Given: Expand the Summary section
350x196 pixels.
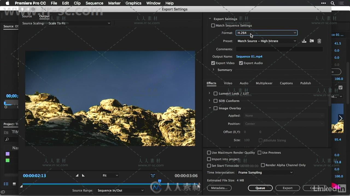Looking at the screenshot, I should click(x=214, y=70).
